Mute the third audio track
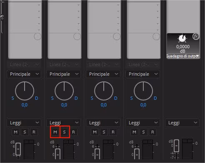Image resolution: width=205 pixels, height=163 pixels. click(95, 132)
